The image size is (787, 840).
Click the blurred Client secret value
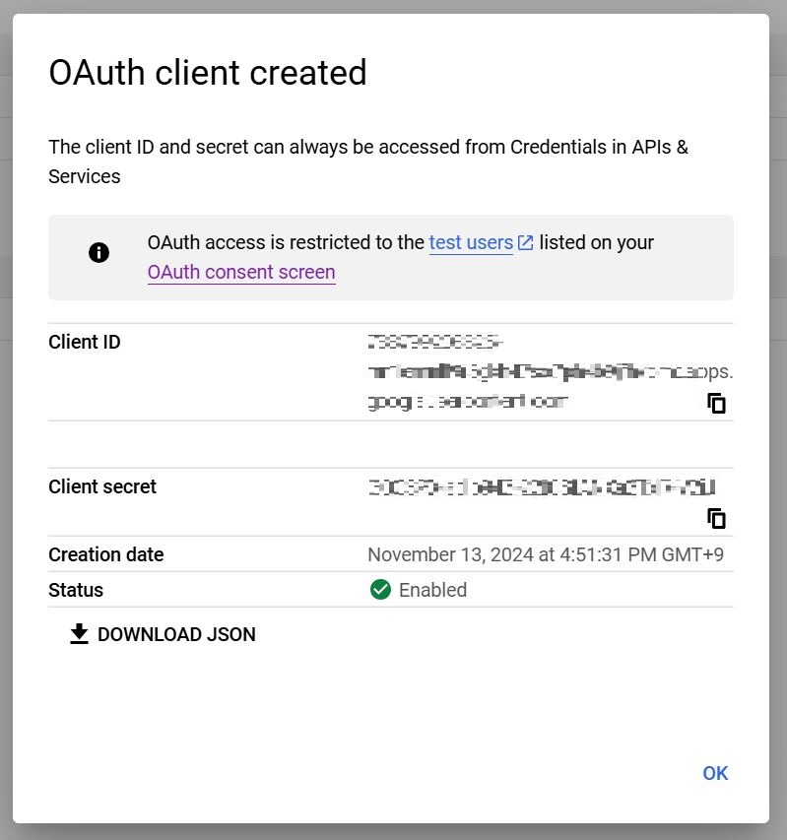pos(541,487)
